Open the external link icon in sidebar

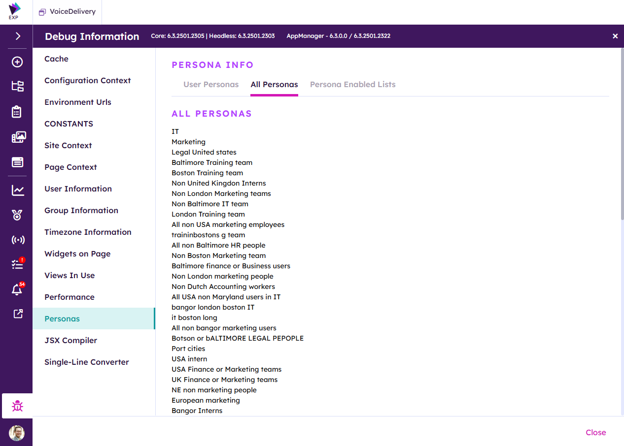[18, 314]
